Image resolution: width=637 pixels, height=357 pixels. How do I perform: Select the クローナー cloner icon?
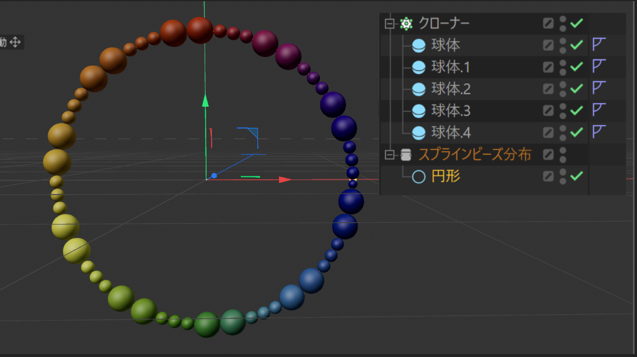tap(406, 23)
